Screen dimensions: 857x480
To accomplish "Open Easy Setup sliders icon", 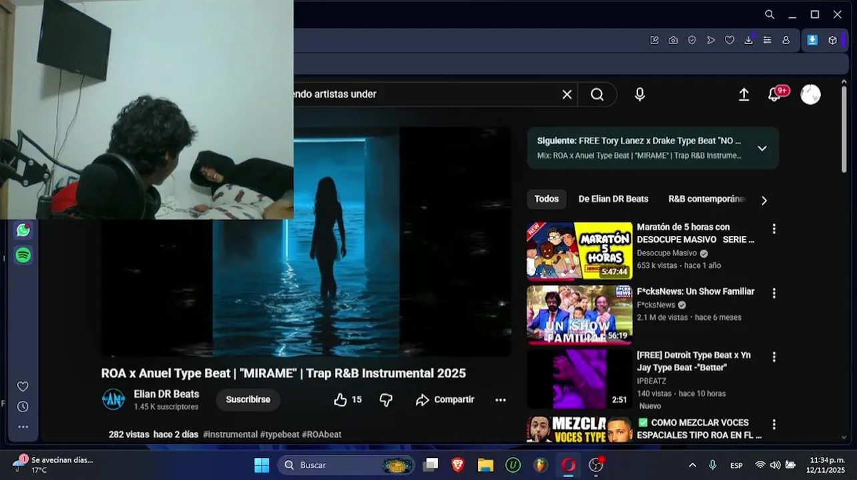I will coord(768,40).
